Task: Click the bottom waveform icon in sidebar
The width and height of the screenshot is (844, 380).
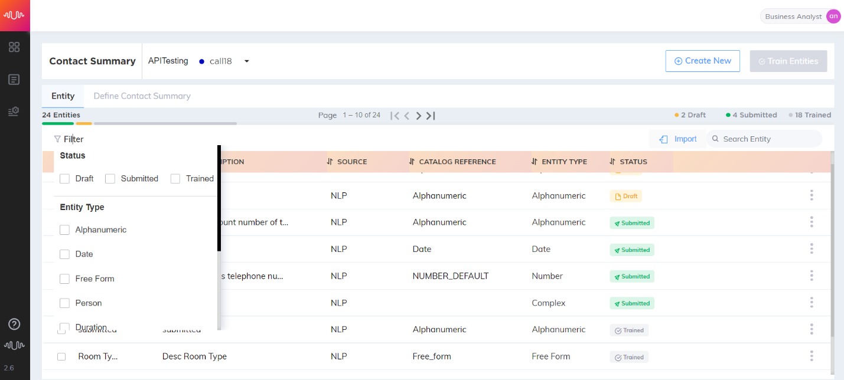Action: pyautogui.click(x=14, y=345)
